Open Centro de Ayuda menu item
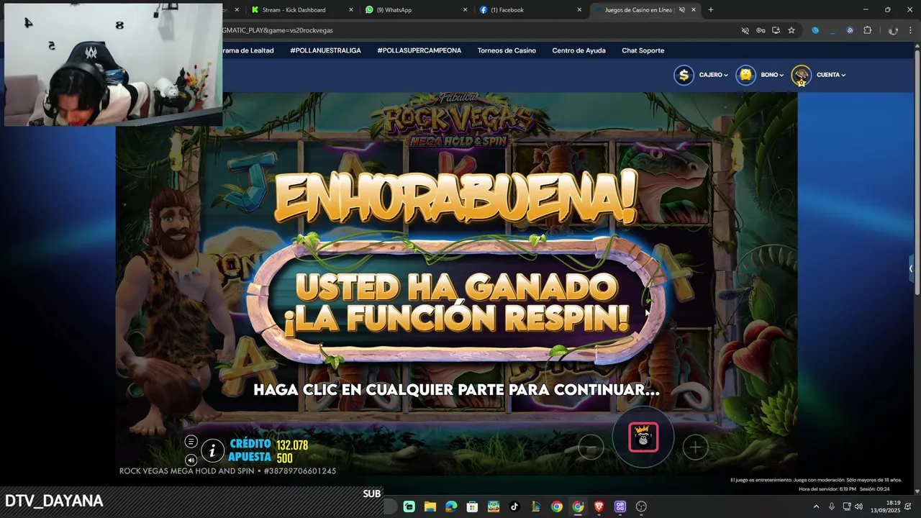 tap(579, 50)
